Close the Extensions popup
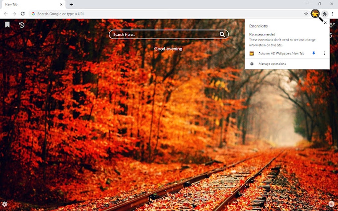This screenshot has height=211, width=338. (325, 22)
